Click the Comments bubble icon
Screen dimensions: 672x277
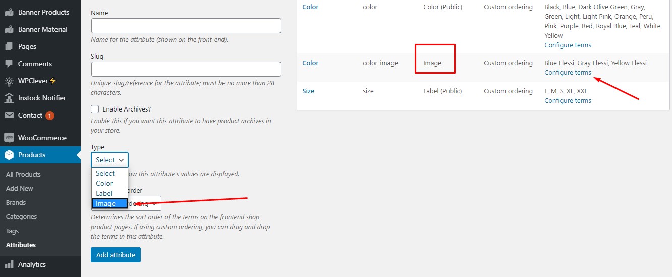pyautogui.click(x=9, y=64)
